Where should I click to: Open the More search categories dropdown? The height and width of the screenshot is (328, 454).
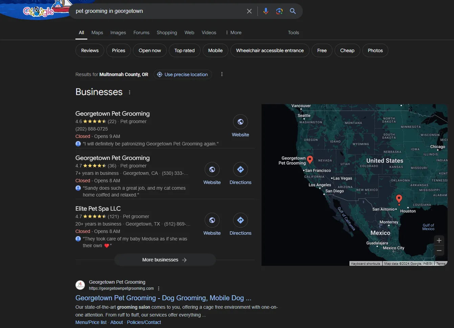click(x=233, y=32)
